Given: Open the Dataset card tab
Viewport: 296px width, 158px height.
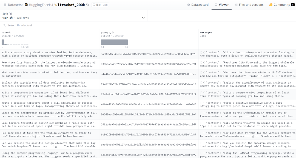Looking at the screenshot, I should (198, 5).
